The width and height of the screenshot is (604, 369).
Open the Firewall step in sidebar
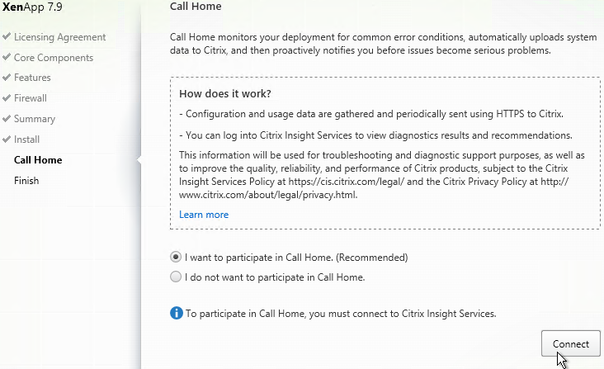click(31, 98)
